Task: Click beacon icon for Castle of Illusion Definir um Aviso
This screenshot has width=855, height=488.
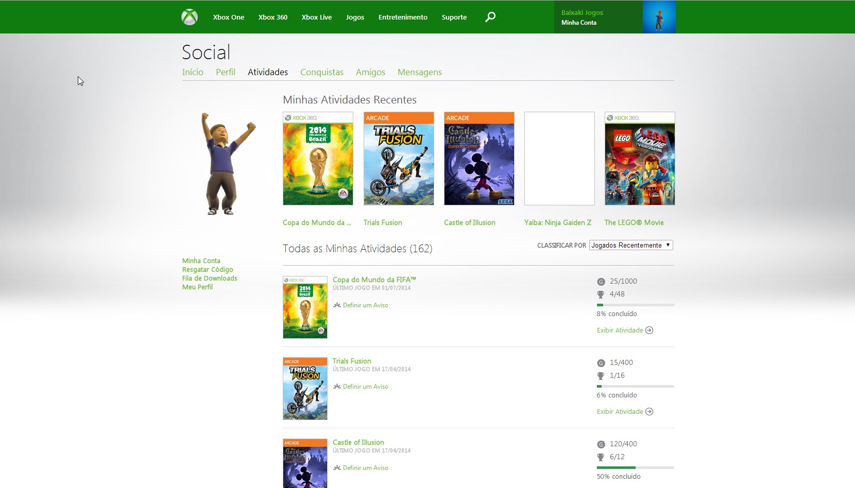Action: click(x=337, y=468)
